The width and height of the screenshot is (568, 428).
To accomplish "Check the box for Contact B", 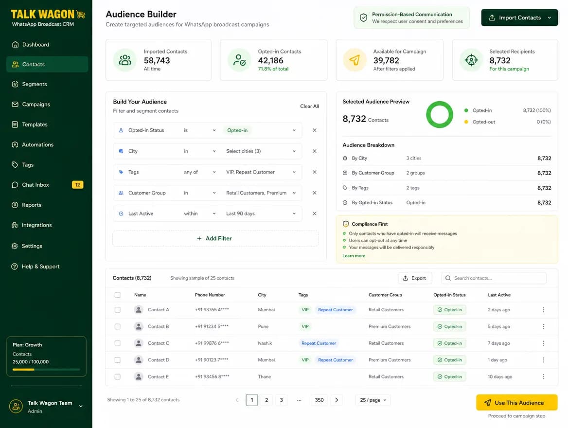I will pyautogui.click(x=117, y=326).
